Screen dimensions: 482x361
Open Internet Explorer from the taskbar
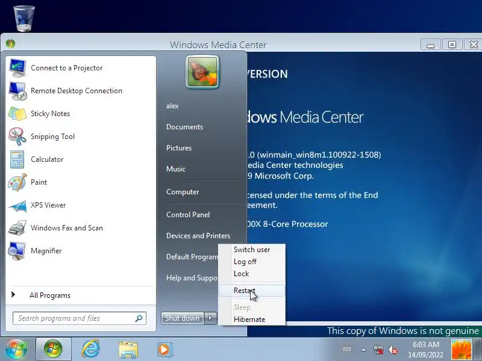[90, 349]
